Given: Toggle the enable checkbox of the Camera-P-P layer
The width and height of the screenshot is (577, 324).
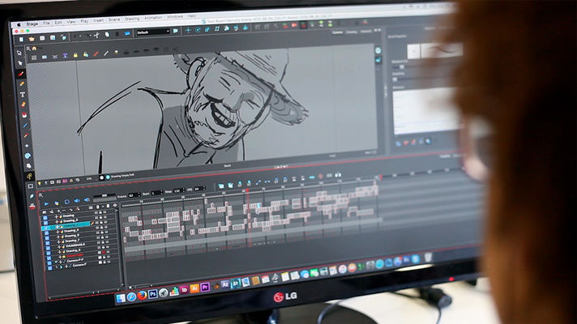Looking at the screenshot, I should point(49,264).
